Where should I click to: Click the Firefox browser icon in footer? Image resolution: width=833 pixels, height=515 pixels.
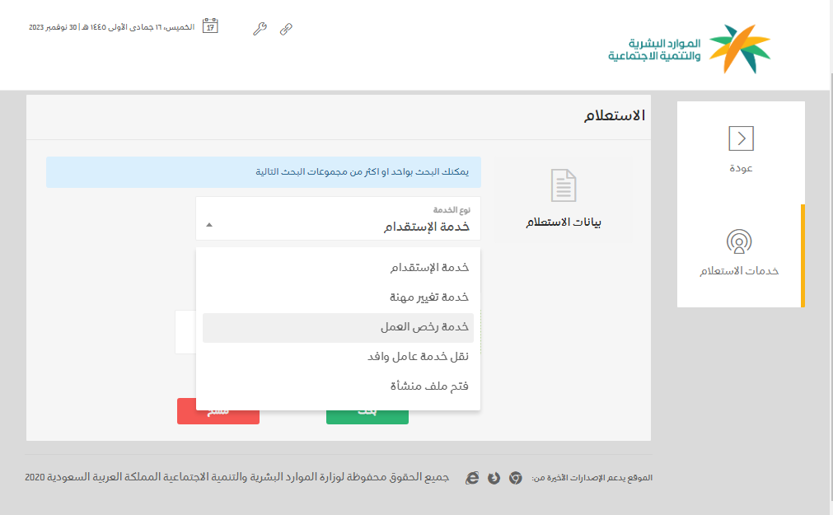[494, 478]
